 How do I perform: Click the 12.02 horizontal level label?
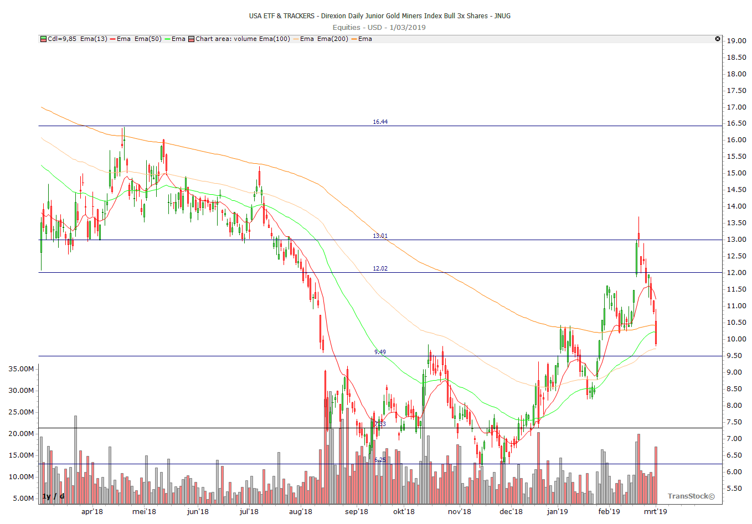coord(380,268)
